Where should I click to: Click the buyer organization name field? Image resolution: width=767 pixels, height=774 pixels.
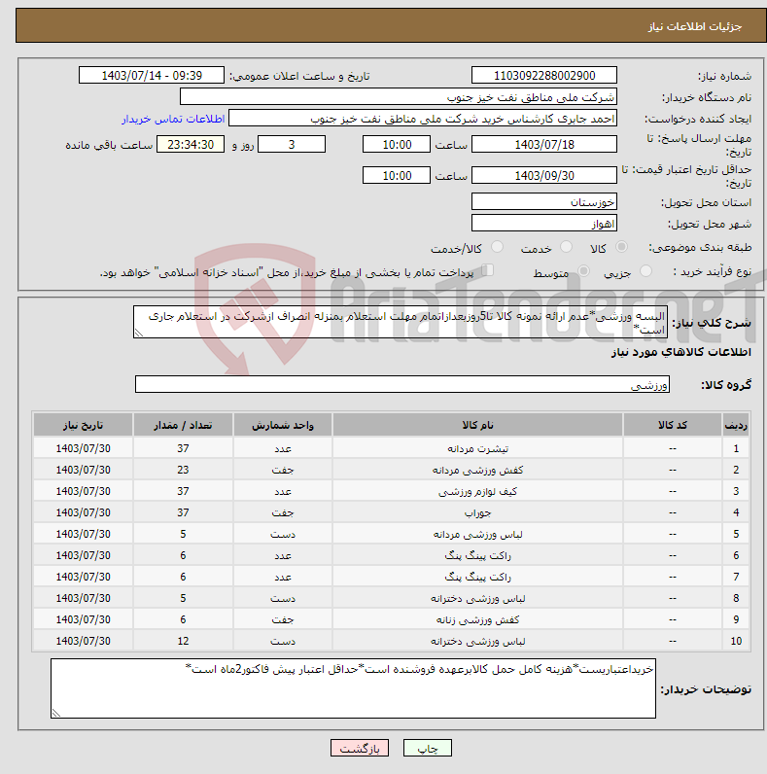(399, 97)
